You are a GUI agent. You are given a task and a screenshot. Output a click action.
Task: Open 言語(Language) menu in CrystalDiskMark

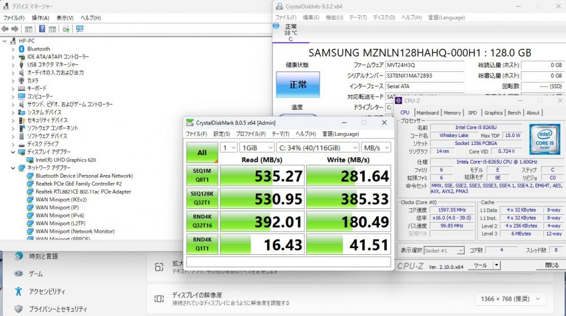pyautogui.click(x=340, y=134)
